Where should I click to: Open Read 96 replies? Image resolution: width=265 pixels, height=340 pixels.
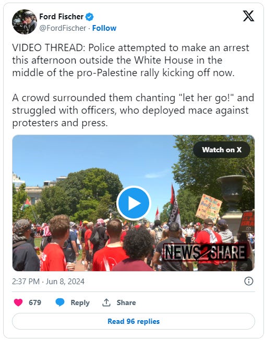(x=134, y=321)
